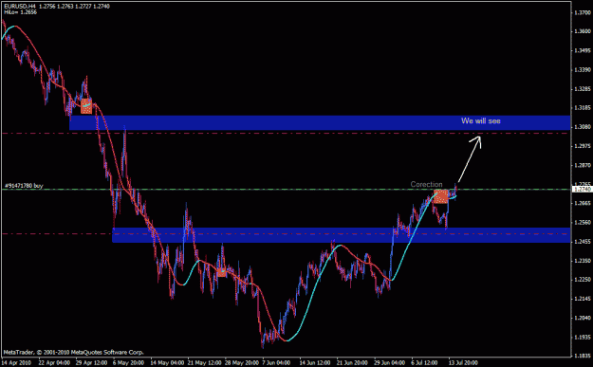Click the '28 May 20:00' date label
The width and height of the screenshot is (593, 367).
pos(241,363)
